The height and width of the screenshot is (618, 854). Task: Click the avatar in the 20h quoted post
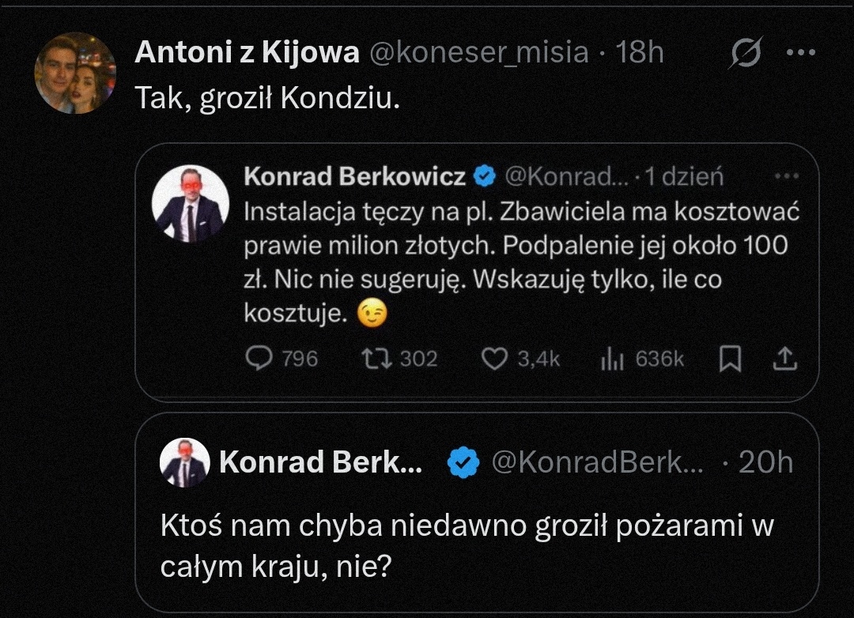(x=184, y=462)
